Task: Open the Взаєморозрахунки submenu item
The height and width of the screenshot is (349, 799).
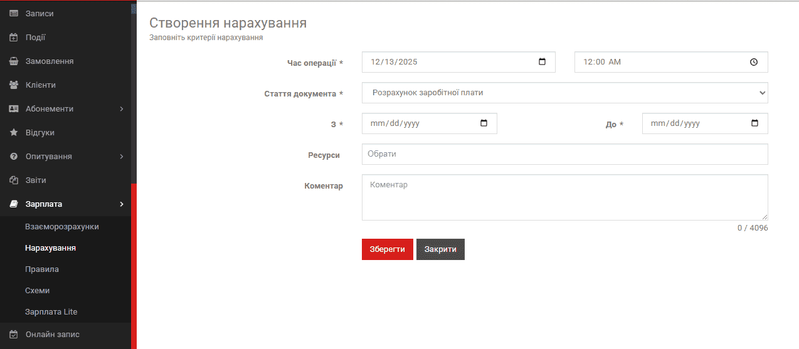Action: point(62,227)
